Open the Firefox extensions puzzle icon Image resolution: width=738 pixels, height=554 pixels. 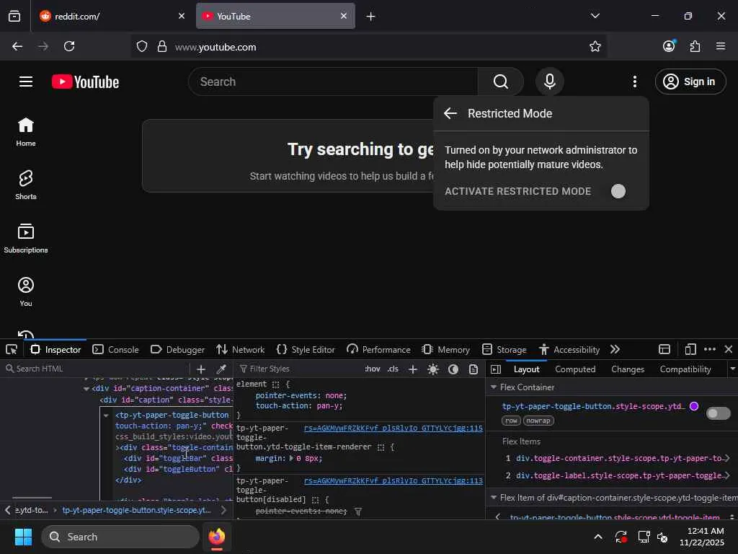tap(695, 46)
